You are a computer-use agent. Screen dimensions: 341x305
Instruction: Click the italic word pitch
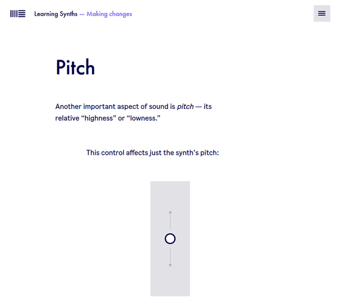(x=185, y=107)
